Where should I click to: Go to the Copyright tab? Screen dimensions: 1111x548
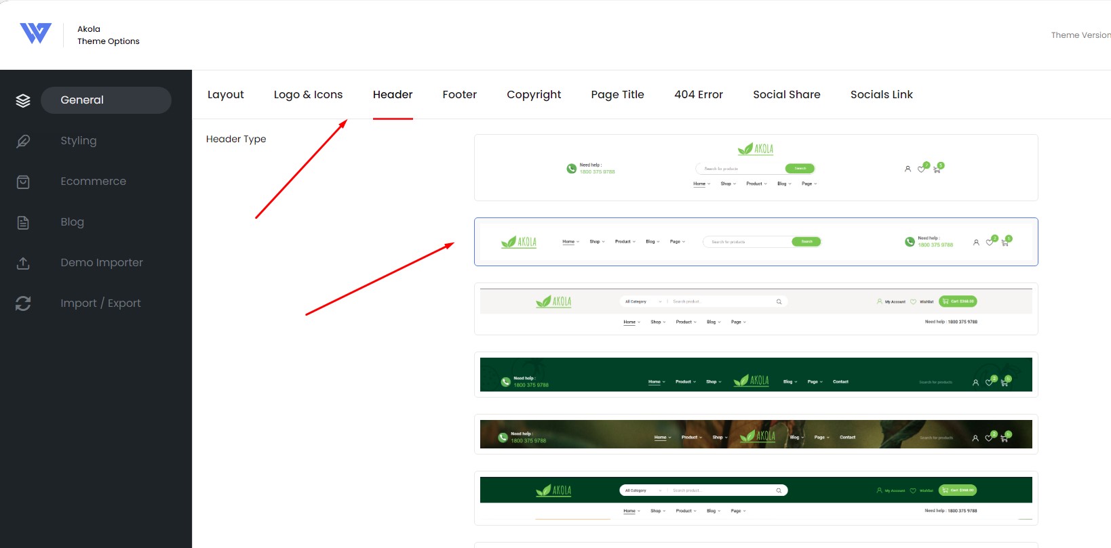[x=534, y=95]
